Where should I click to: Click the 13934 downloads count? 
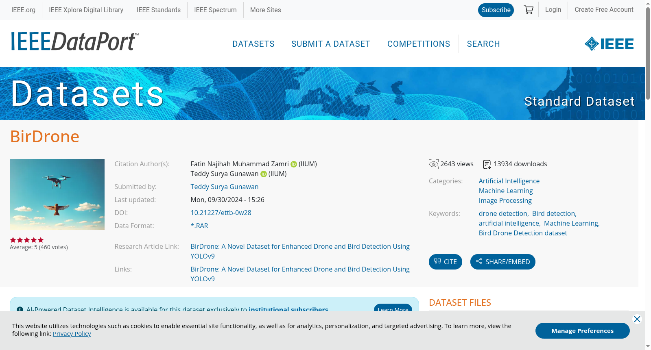click(520, 164)
